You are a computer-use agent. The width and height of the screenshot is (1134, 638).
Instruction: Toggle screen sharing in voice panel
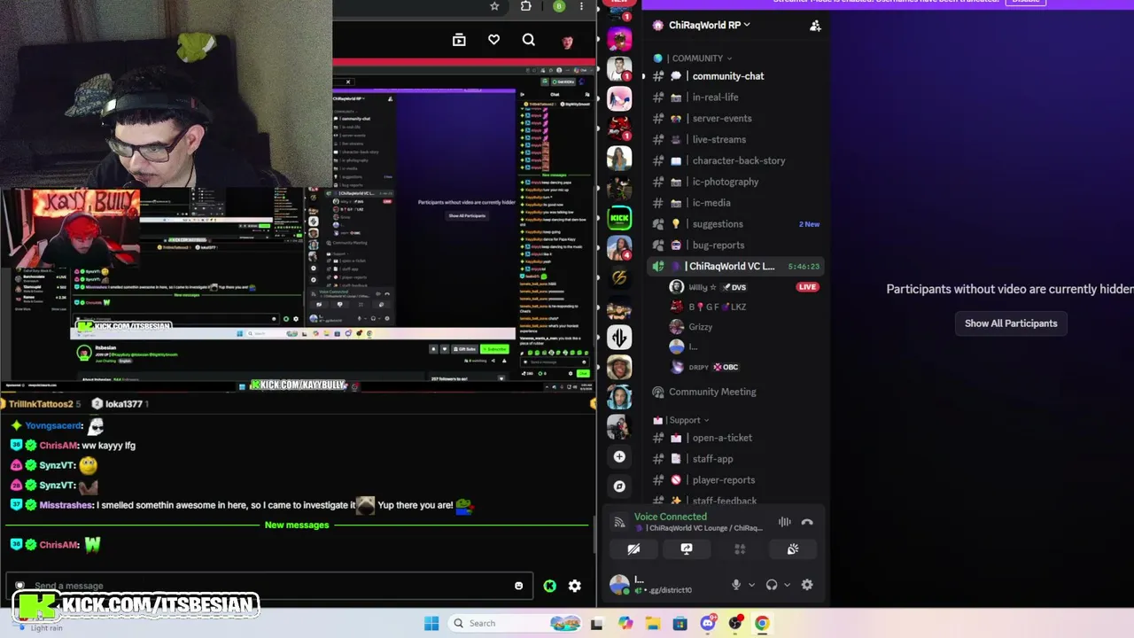point(687,549)
